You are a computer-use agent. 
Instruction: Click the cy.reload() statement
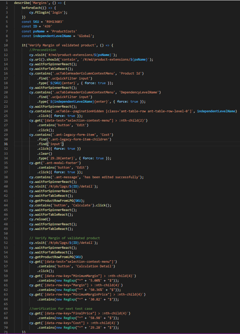point(40,219)
